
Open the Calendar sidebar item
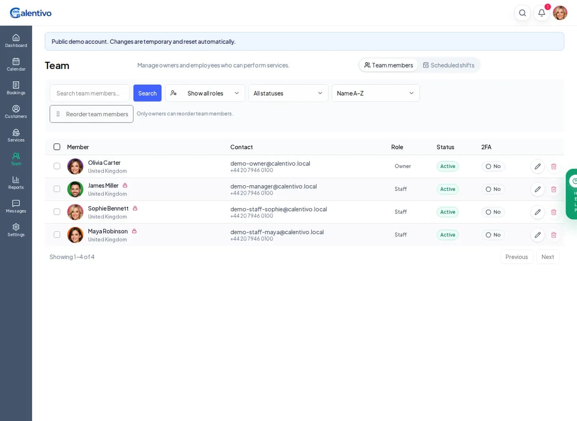pos(16,64)
